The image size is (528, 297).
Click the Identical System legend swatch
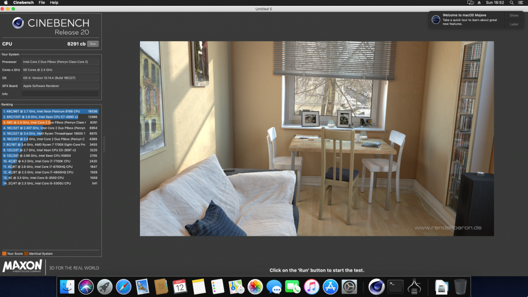(x=26, y=254)
